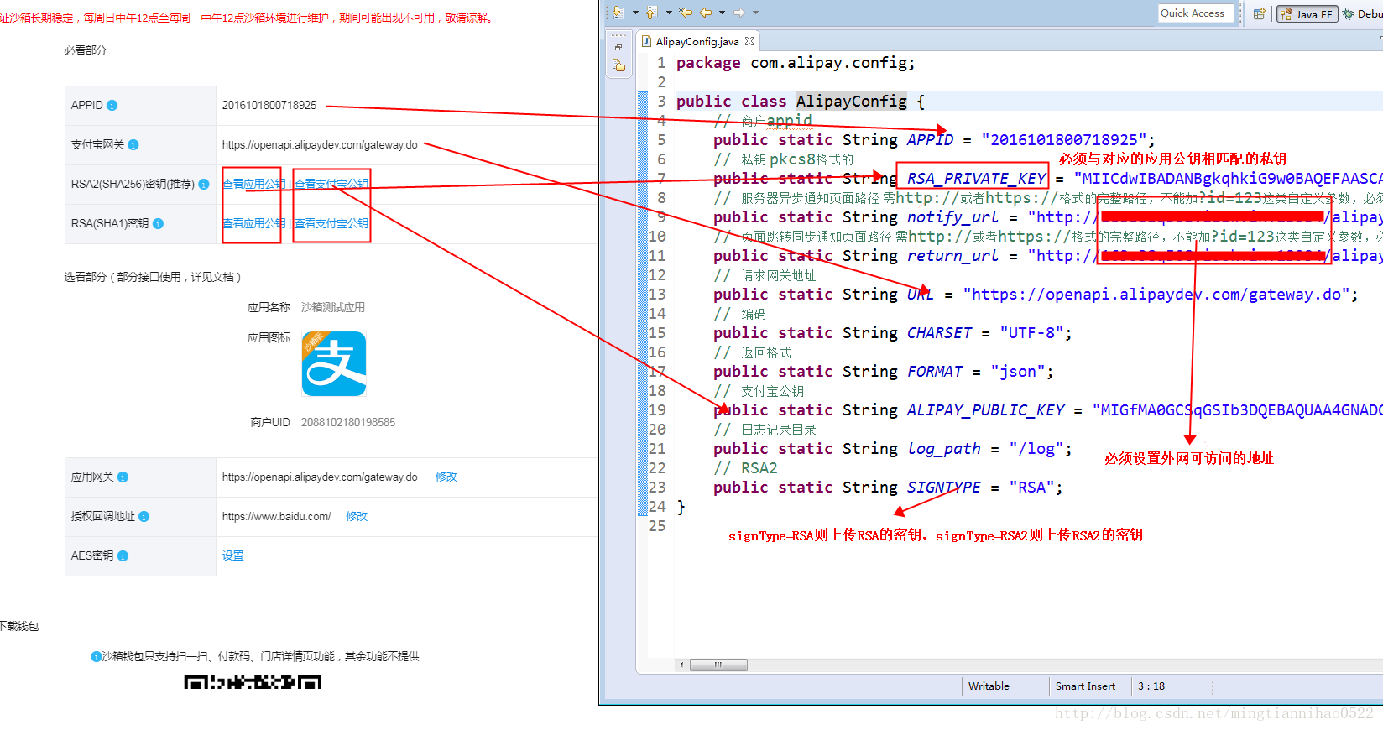Click the Forward navigation arrow in Eclipse
This screenshot has width=1383, height=730.
(x=739, y=13)
